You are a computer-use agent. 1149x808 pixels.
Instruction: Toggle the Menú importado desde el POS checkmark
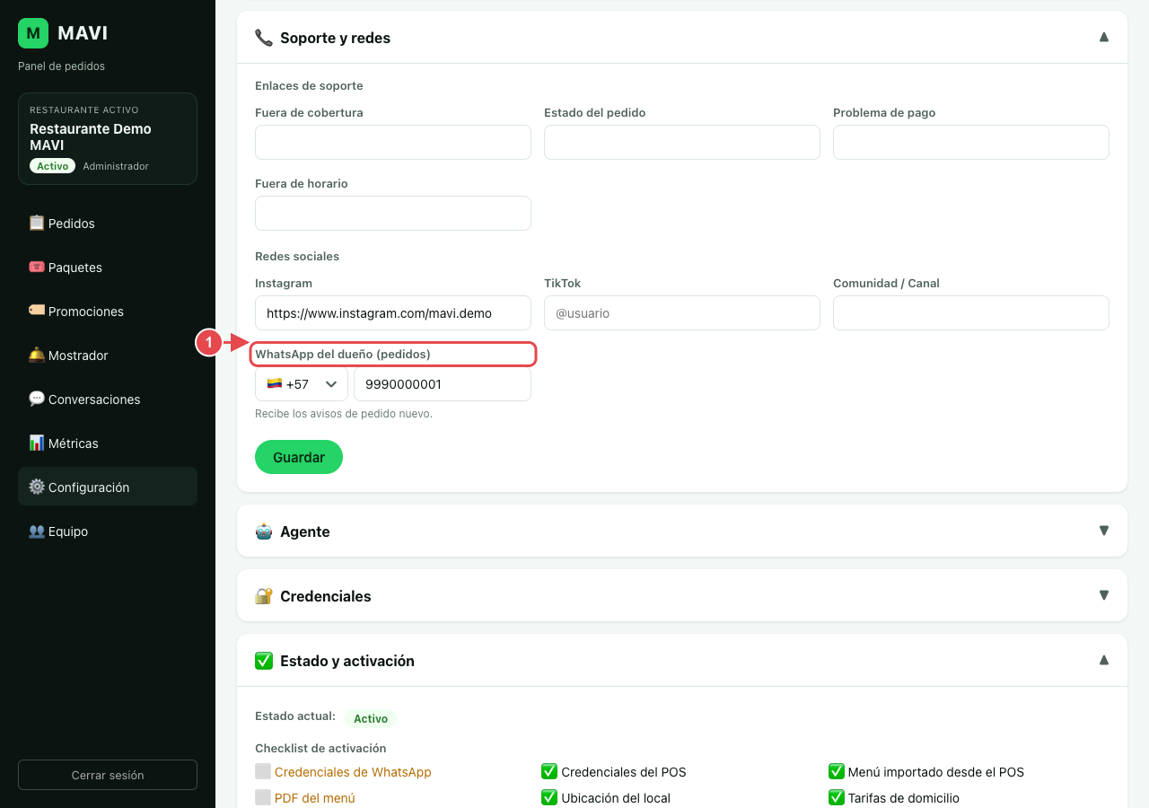click(837, 771)
